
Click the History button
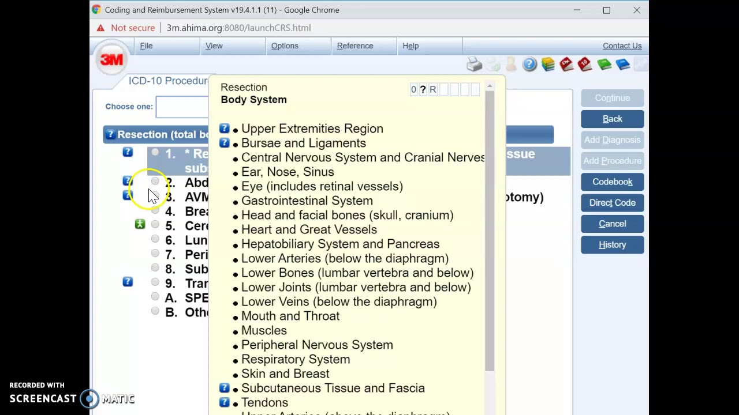[613, 245]
